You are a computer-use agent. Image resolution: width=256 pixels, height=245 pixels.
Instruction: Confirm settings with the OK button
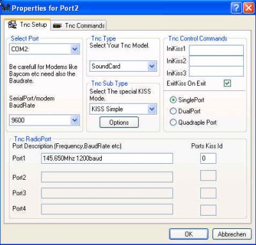click(189, 234)
